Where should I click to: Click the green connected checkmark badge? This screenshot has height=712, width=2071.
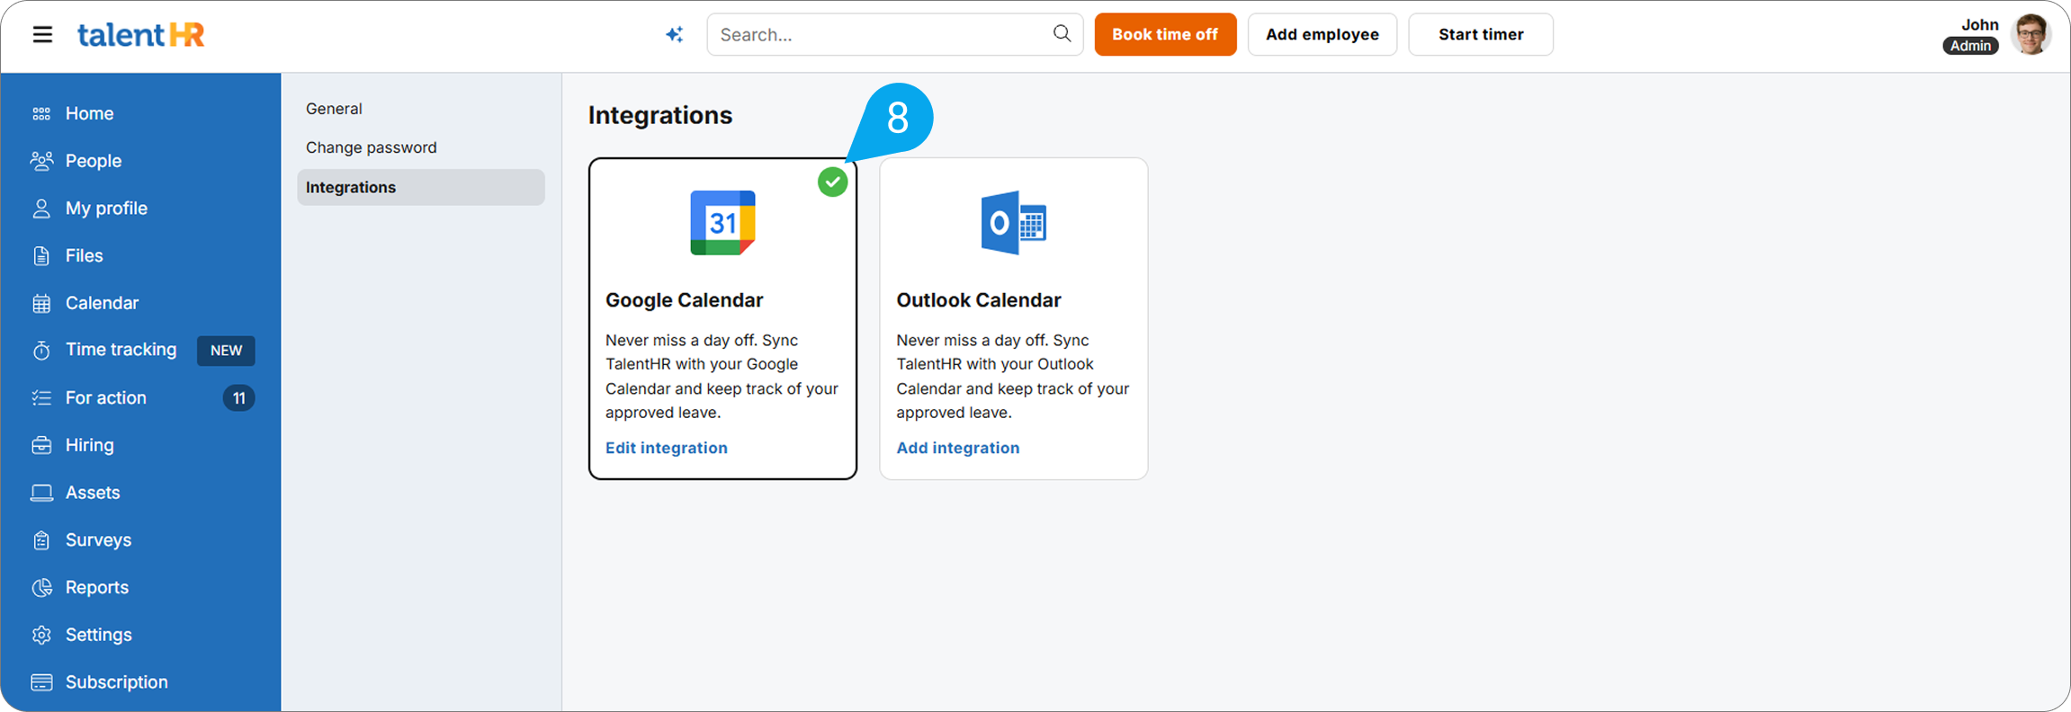[x=833, y=182]
